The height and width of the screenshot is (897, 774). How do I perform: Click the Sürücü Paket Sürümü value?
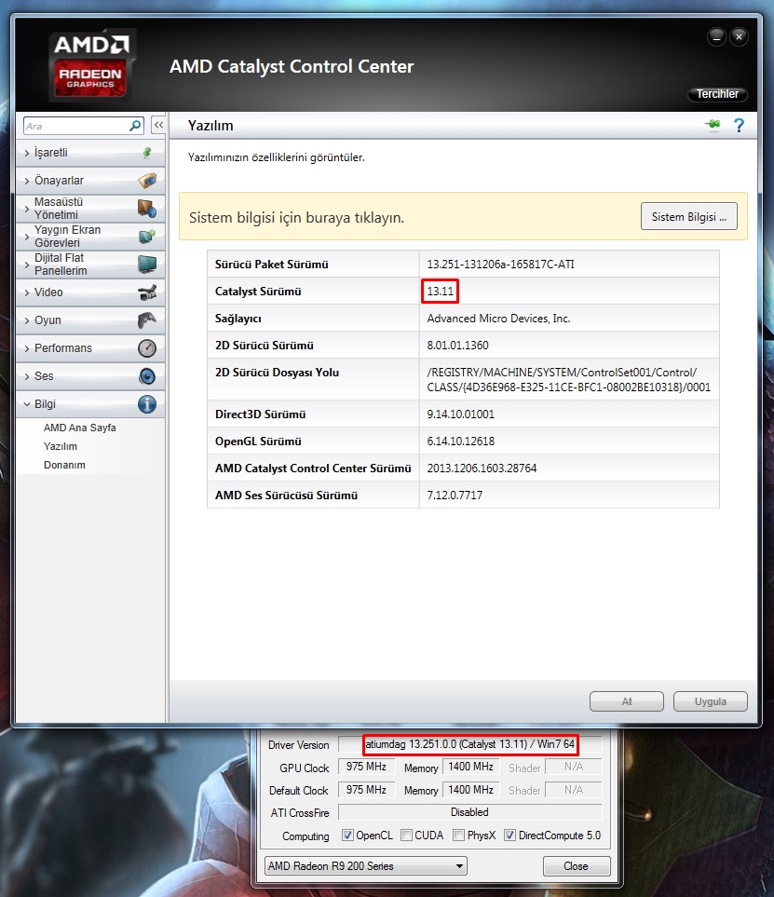tap(500, 265)
